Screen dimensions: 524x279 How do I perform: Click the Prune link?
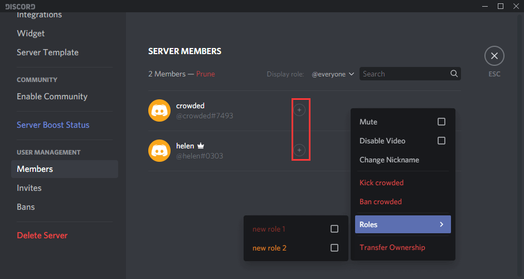coord(205,74)
